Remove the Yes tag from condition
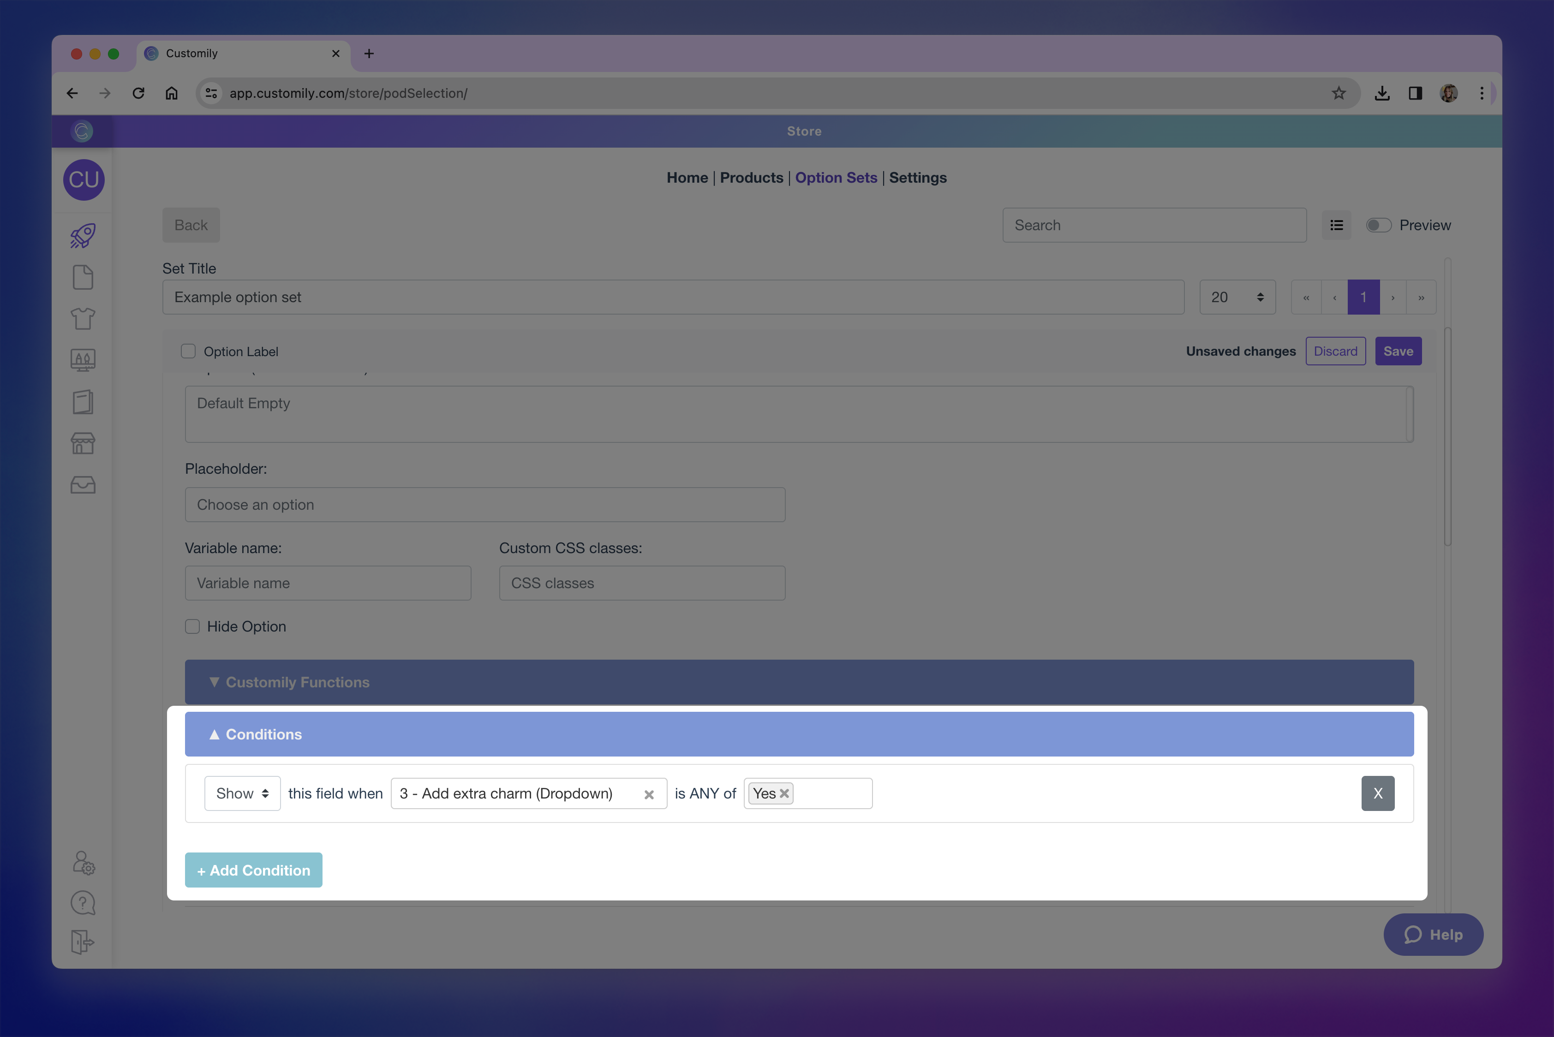1554x1037 pixels. tap(784, 793)
